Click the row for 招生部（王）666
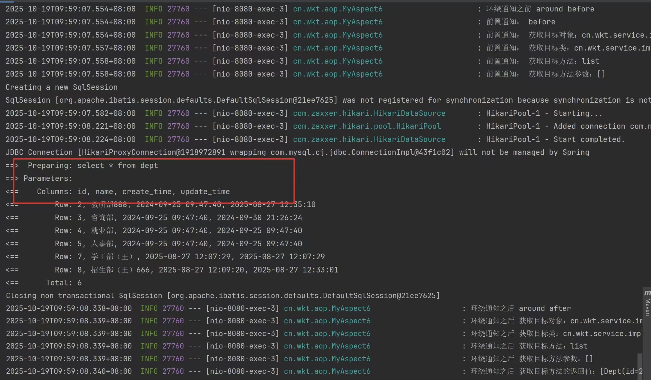The height and width of the screenshot is (380, 651). pyautogui.click(x=196, y=270)
